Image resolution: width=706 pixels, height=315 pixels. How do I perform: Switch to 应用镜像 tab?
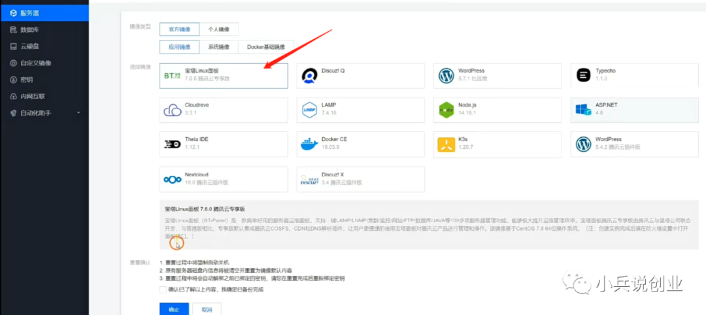tap(179, 47)
